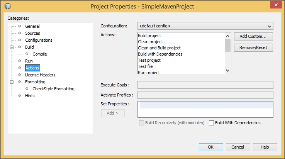This screenshot has width=285, height=159.
Task: Select Test project in Actions list
Action: tap(149, 60)
